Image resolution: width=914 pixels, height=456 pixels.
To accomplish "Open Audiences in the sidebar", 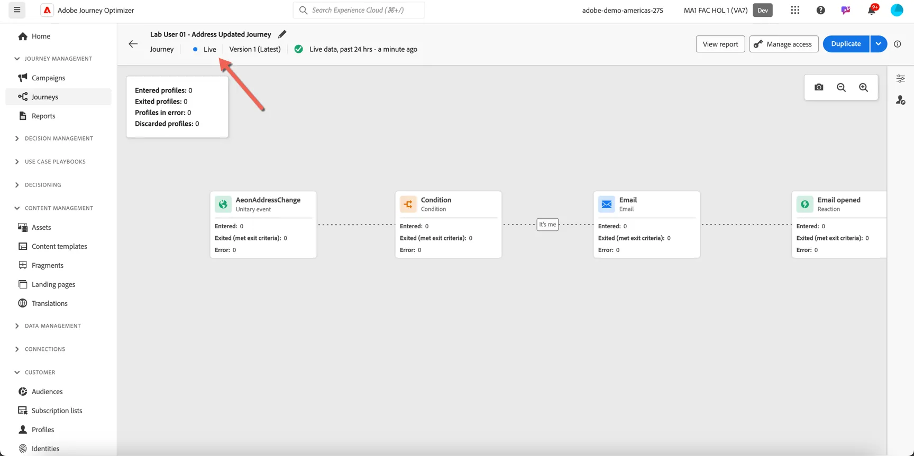I will [58, 392].
